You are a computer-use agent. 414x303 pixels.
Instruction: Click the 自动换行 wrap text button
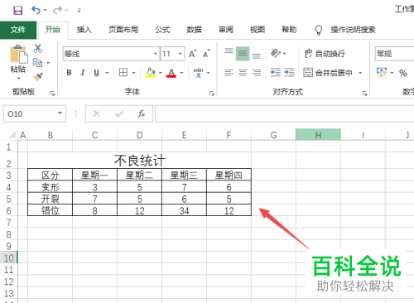click(x=325, y=54)
